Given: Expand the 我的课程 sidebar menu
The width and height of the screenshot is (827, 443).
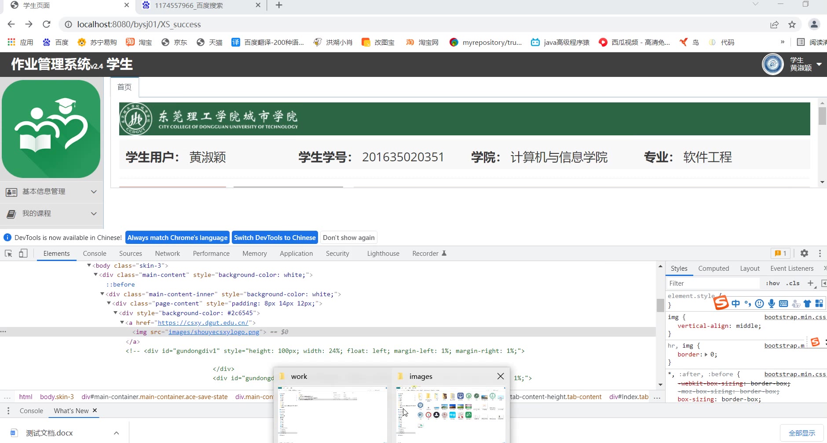Looking at the screenshot, I should click(51, 214).
